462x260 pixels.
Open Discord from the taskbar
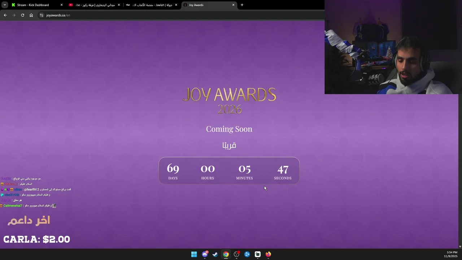[205, 254]
